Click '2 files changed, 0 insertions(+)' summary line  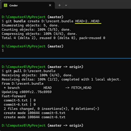click(x=51, y=109)
